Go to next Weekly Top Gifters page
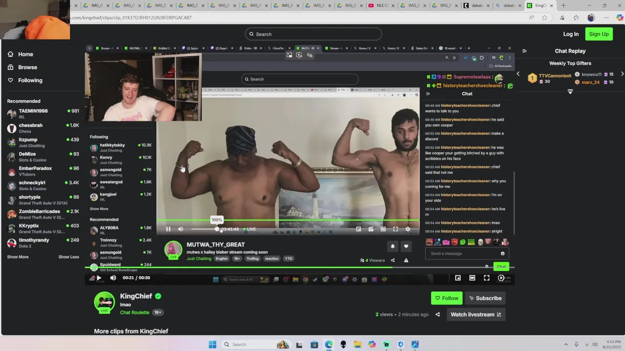The image size is (625, 351). [622, 74]
